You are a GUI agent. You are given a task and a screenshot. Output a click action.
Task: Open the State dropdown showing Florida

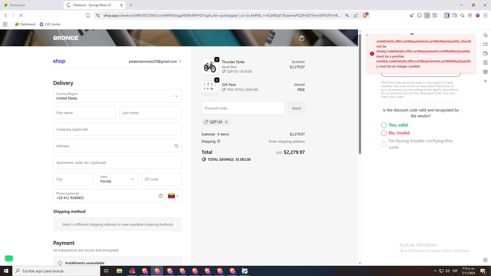[118, 179]
